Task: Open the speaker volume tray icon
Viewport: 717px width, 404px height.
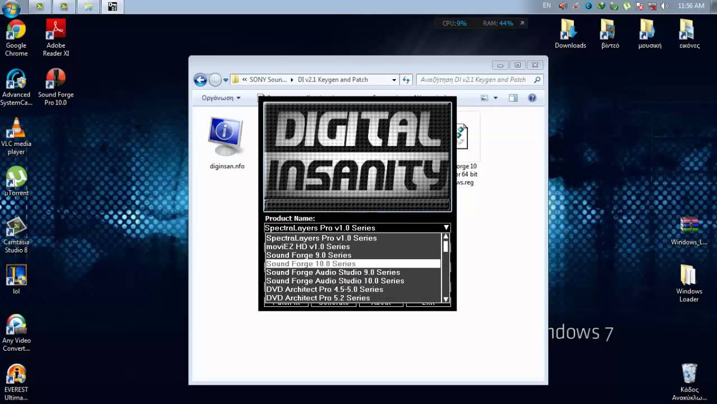Action: 665,6
